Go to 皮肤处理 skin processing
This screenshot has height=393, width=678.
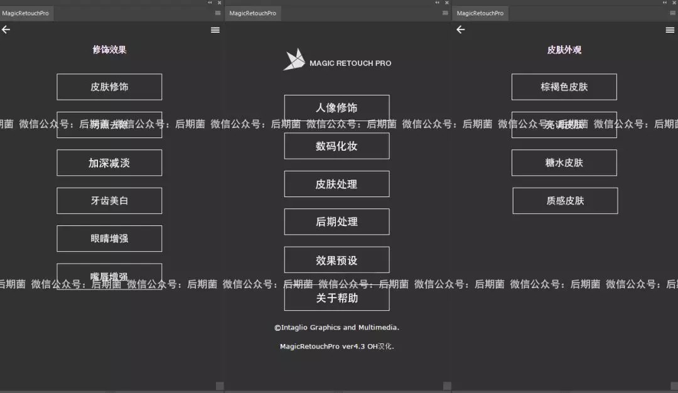point(337,184)
